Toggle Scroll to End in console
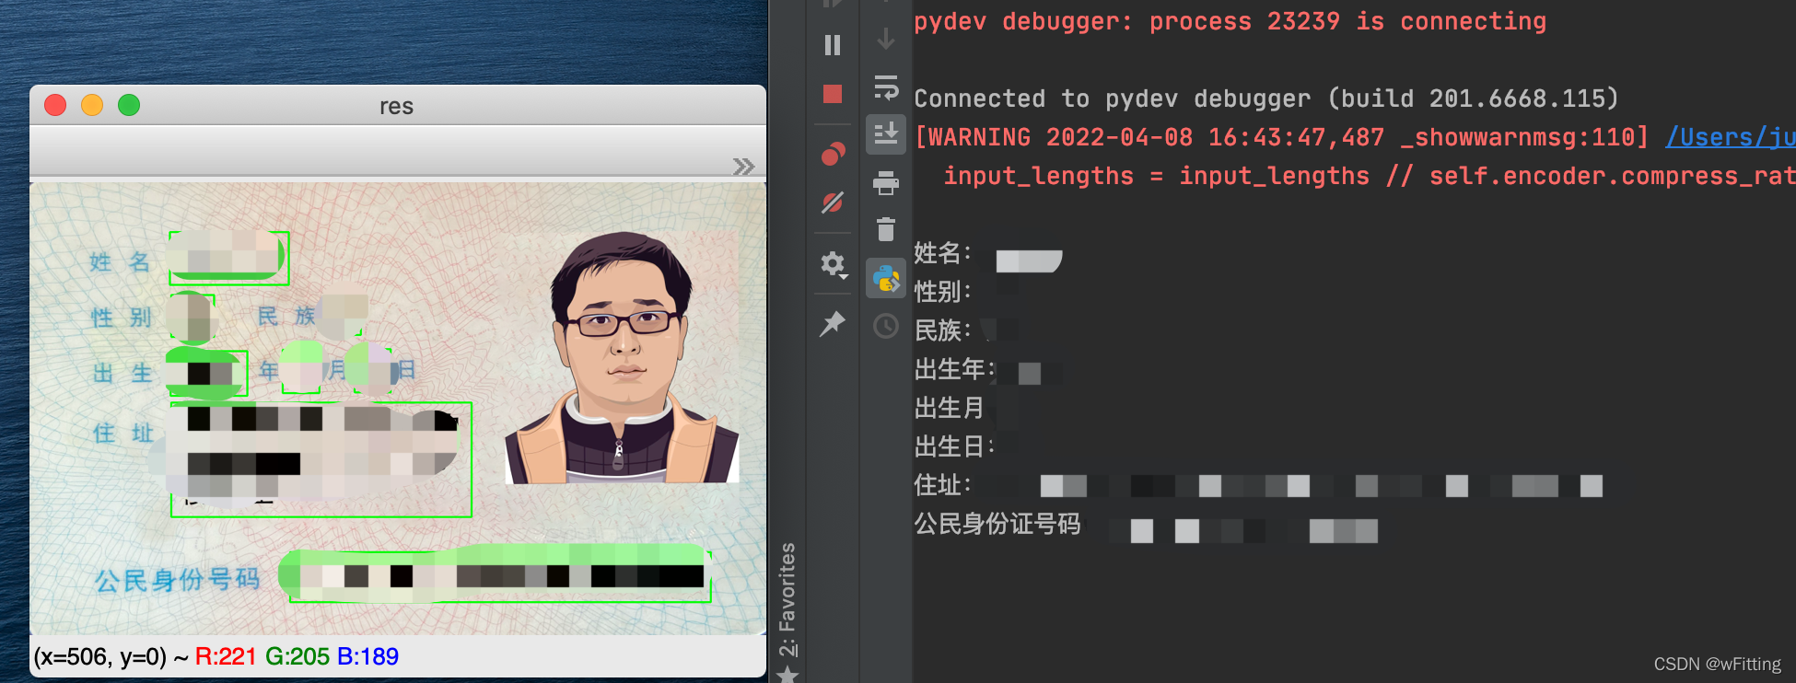The height and width of the screenshot is (683, 1796). 886,134
